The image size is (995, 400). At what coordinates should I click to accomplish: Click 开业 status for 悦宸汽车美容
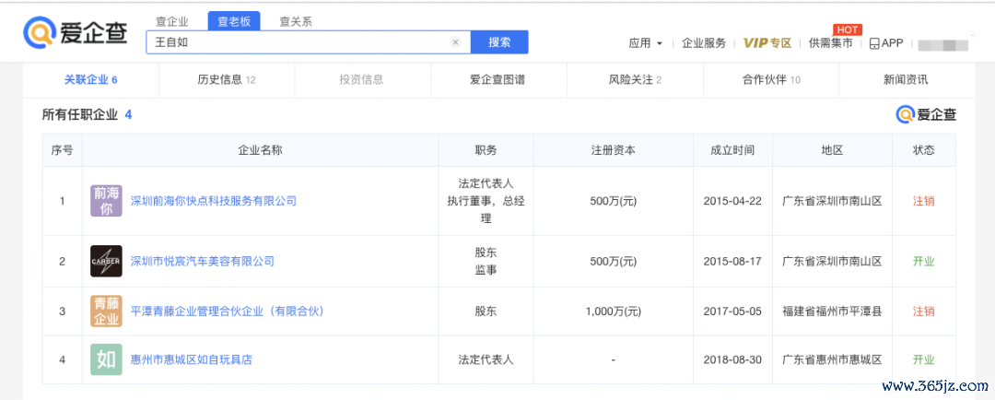[923, 261]
